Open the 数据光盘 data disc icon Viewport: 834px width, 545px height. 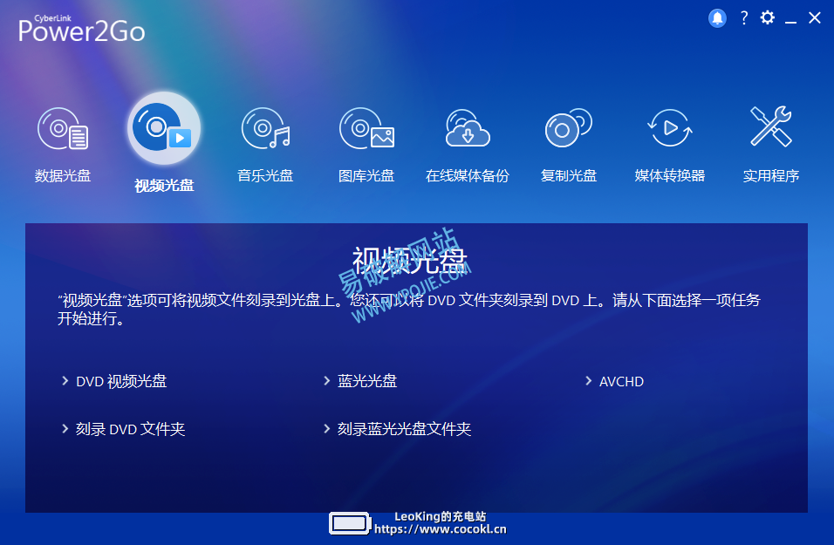click(x=63, y=129)
